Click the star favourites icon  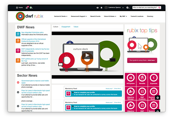(x=101, y=8)
